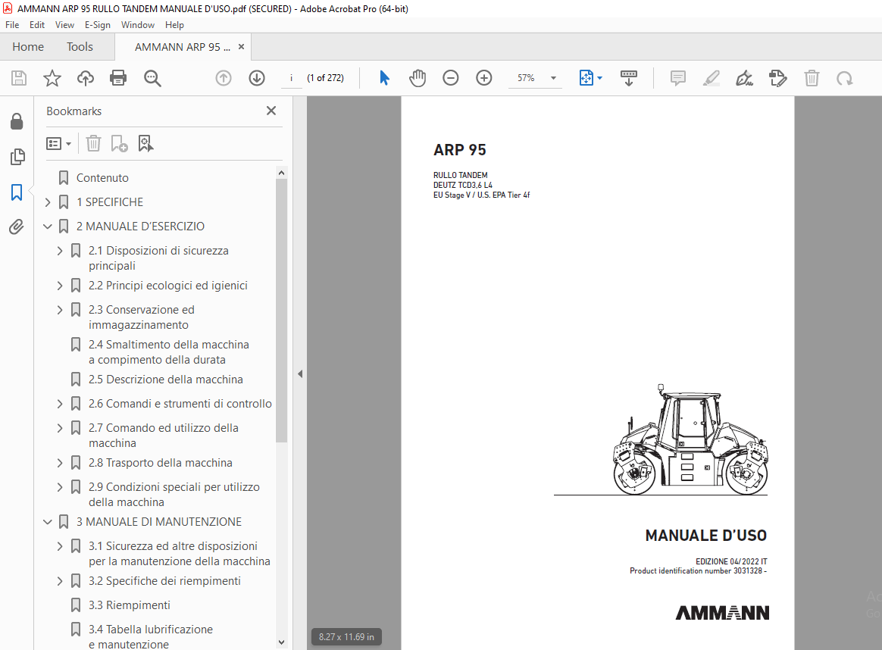Open the E-Sign menu

(x=98, y=25)
